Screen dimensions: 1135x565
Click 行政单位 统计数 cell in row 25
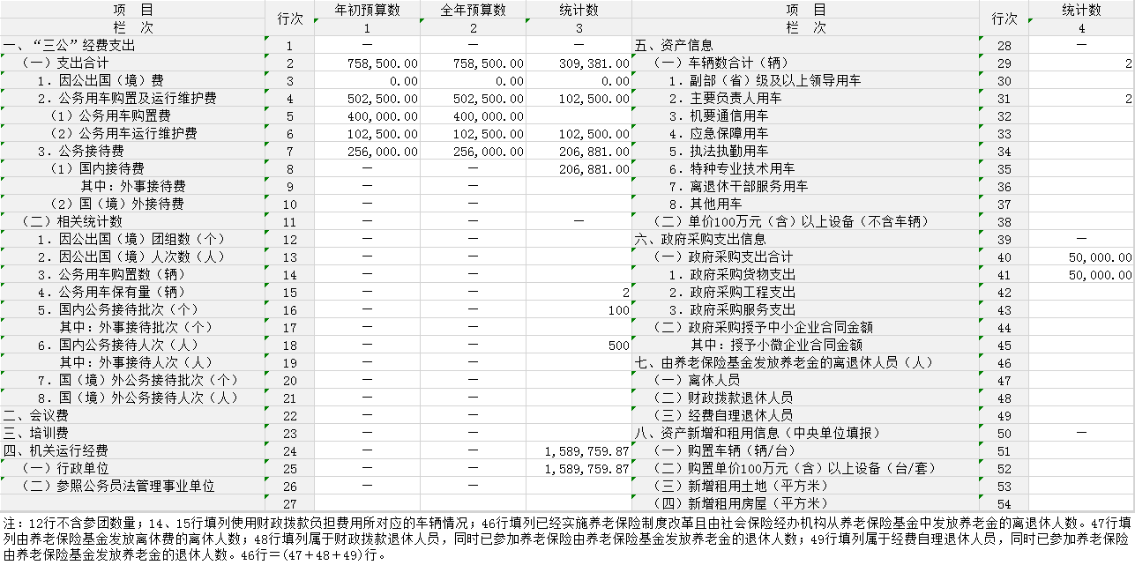pos(579,469)
